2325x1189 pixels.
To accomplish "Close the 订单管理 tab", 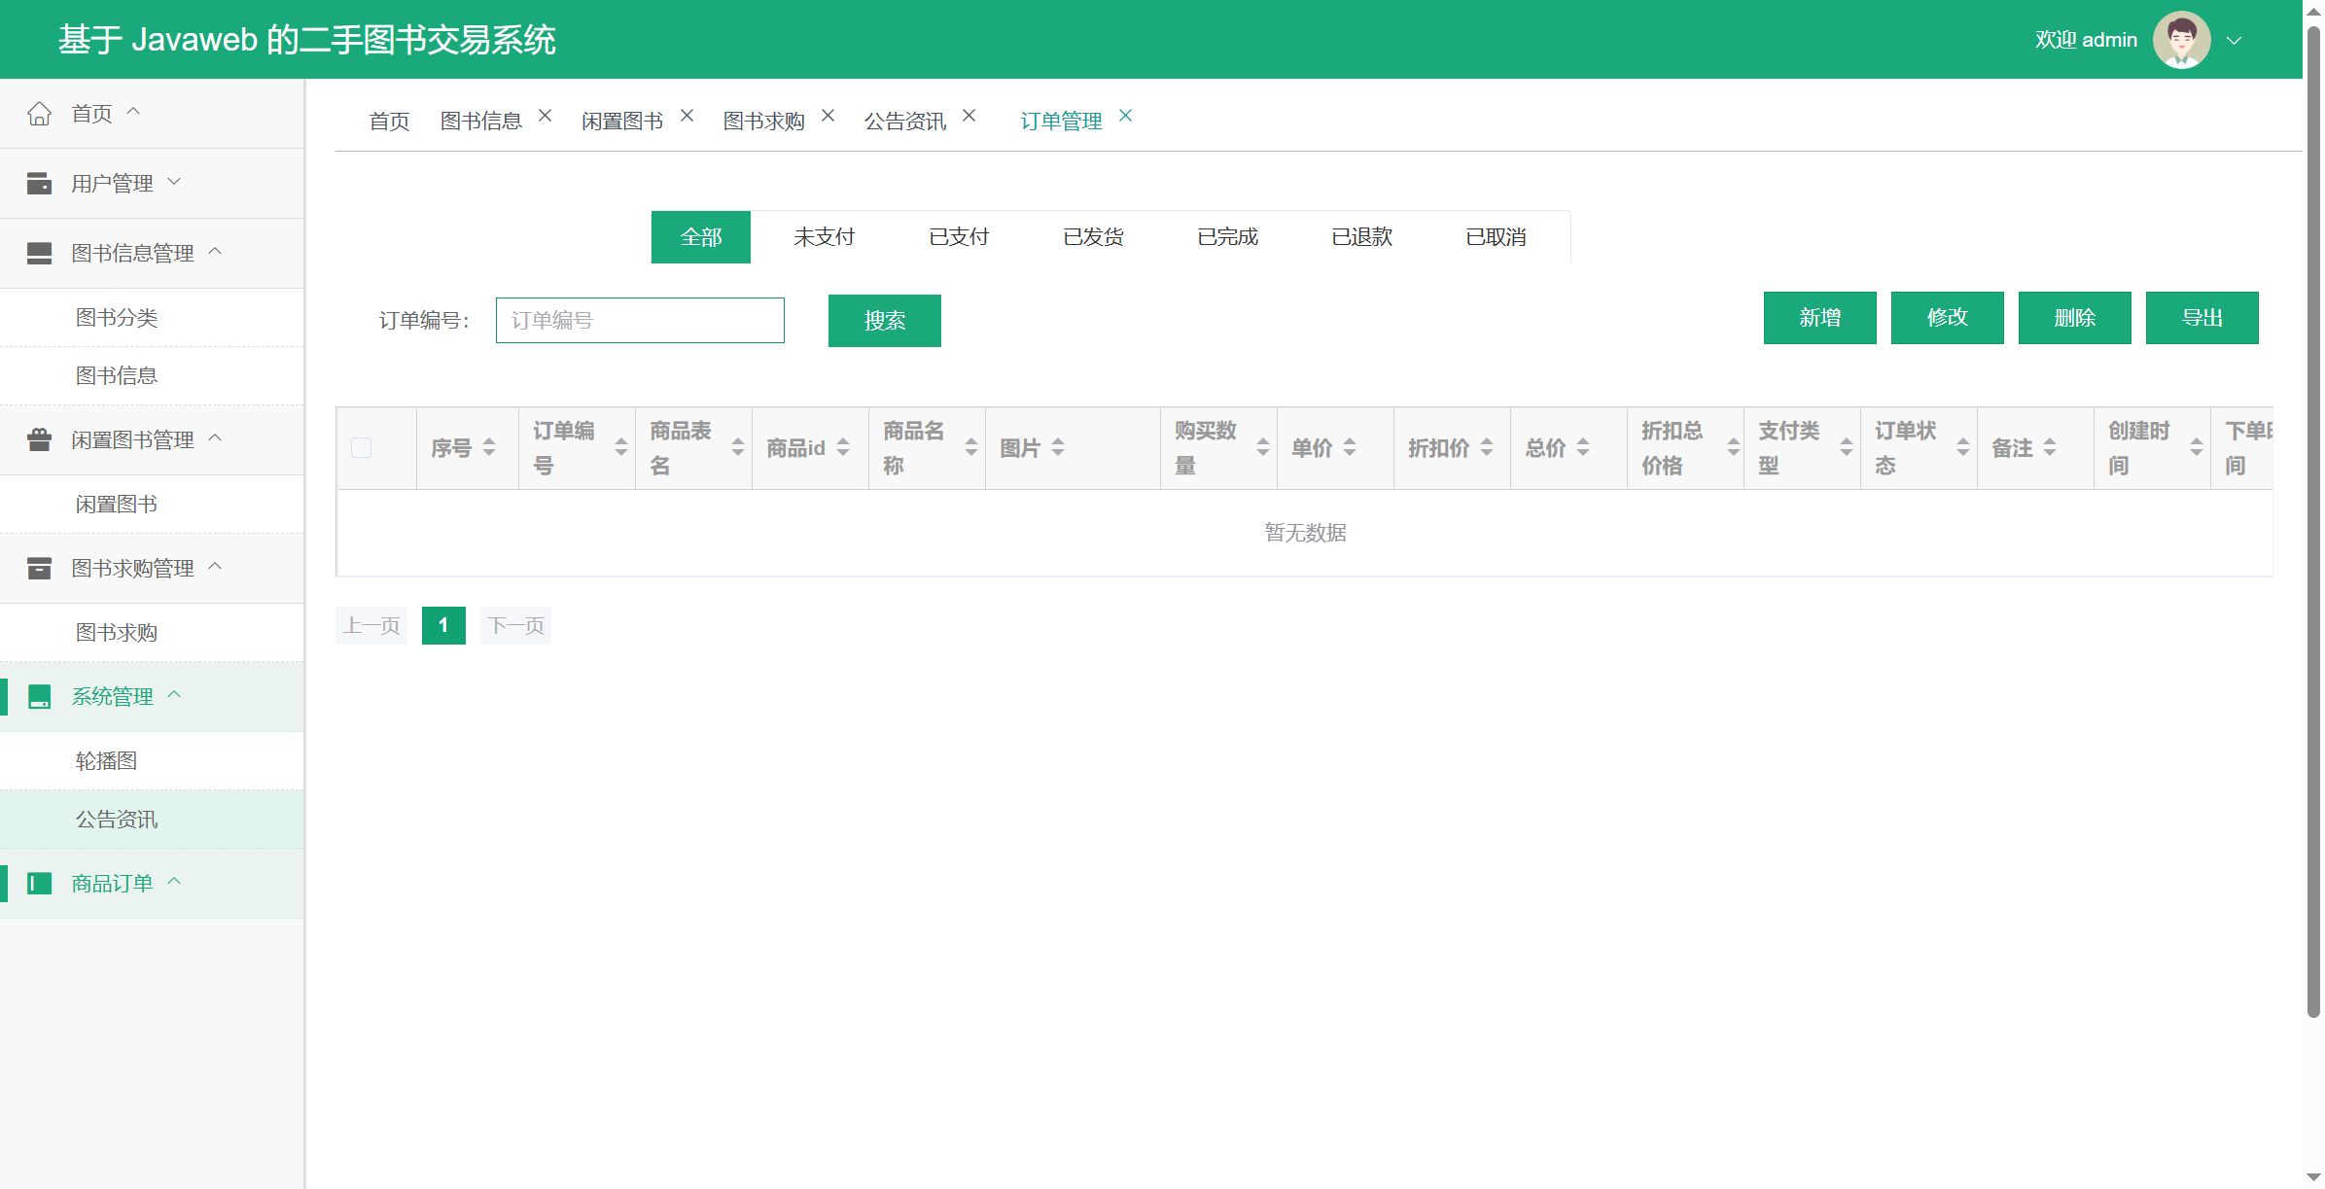I will tap(1125, 116).
